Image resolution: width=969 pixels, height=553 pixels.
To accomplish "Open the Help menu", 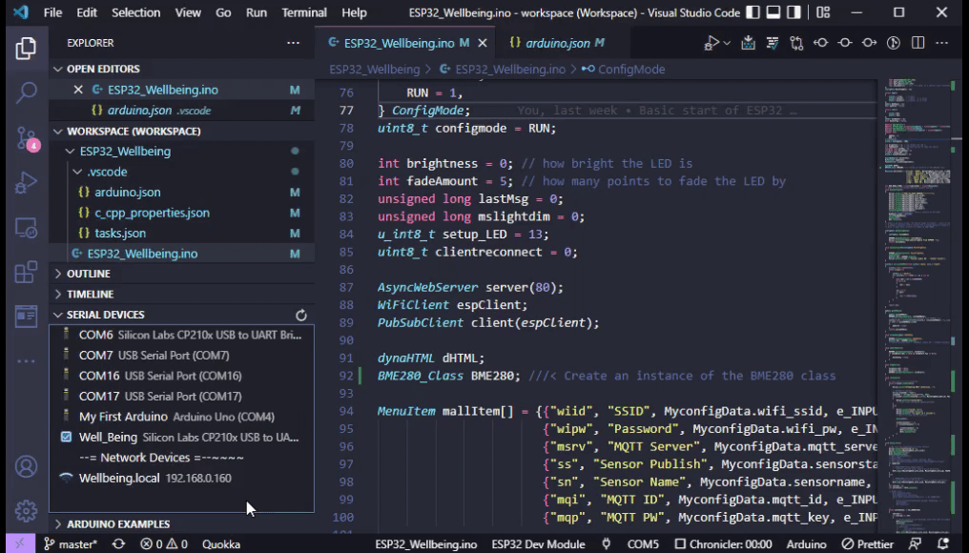I will (x=354, y=12).
